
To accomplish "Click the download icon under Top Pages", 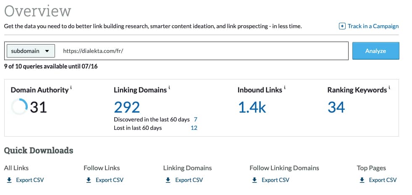I will point(362,180).
